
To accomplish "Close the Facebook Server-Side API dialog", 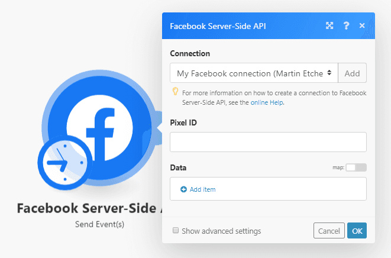I will [362, 26].
